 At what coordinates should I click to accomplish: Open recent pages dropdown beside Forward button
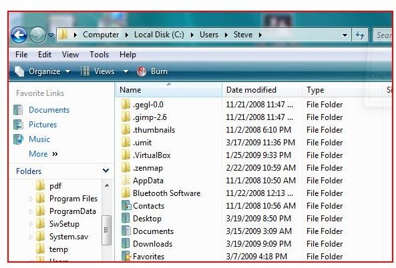click(x=51, y=35)
